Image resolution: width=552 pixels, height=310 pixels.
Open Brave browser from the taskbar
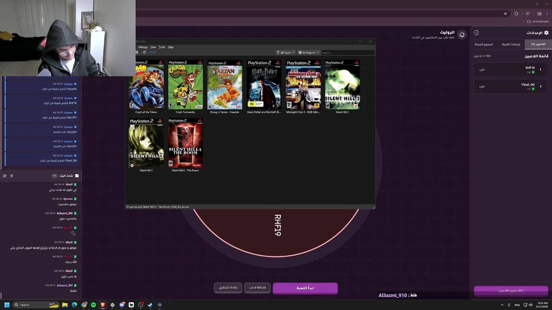(103, 305)
